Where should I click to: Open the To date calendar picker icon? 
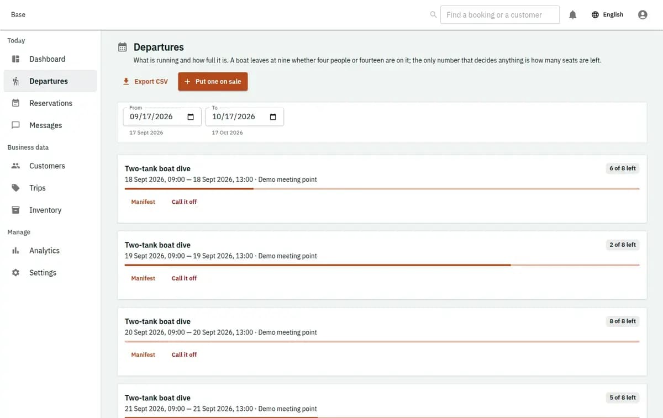click(x=273, y=117)
